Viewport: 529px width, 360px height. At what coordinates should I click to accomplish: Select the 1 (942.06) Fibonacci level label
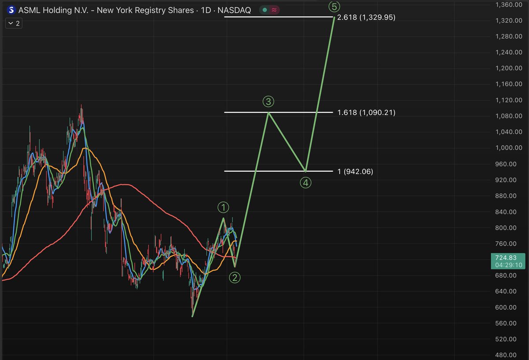(355, 172)
